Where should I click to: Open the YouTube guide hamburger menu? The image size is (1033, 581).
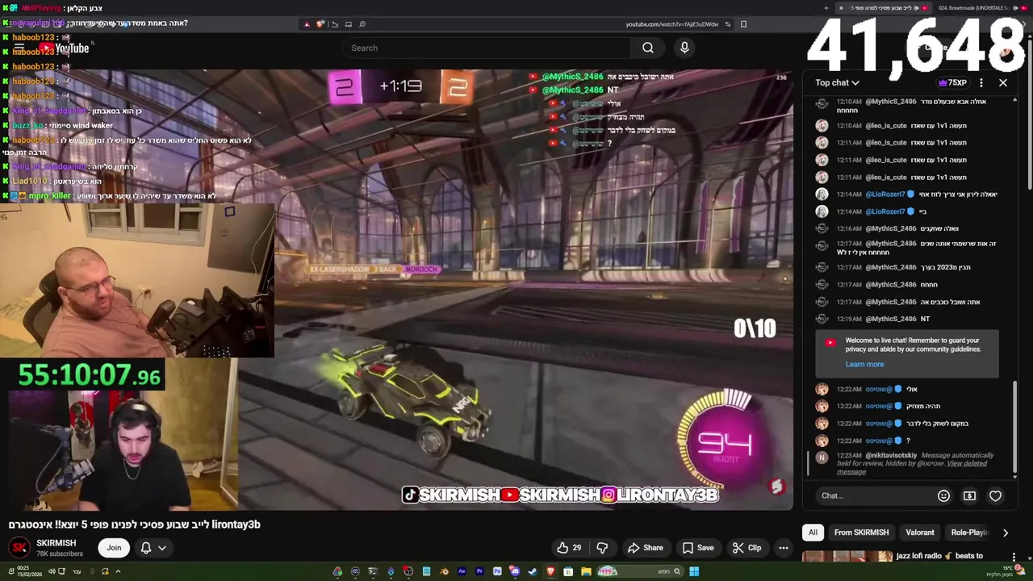point(19,48)
